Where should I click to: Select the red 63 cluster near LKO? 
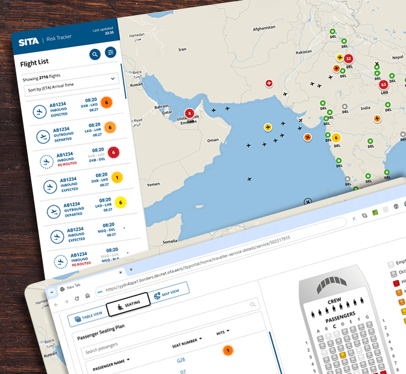click(x=383, y=84)
